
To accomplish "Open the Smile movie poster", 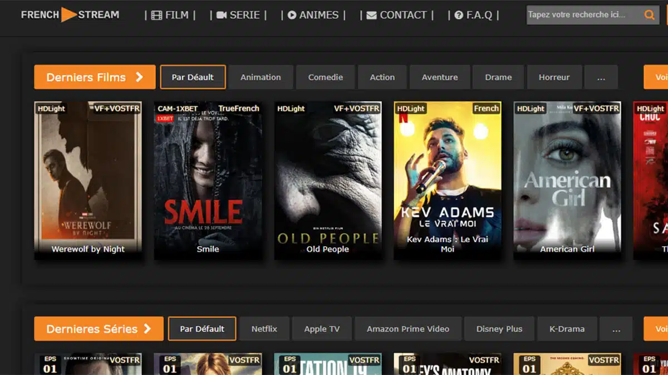I will pyautogui.click(x=208, y=181).
